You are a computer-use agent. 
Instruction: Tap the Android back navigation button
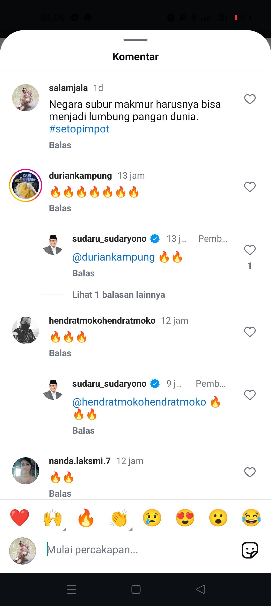[201, 589]
